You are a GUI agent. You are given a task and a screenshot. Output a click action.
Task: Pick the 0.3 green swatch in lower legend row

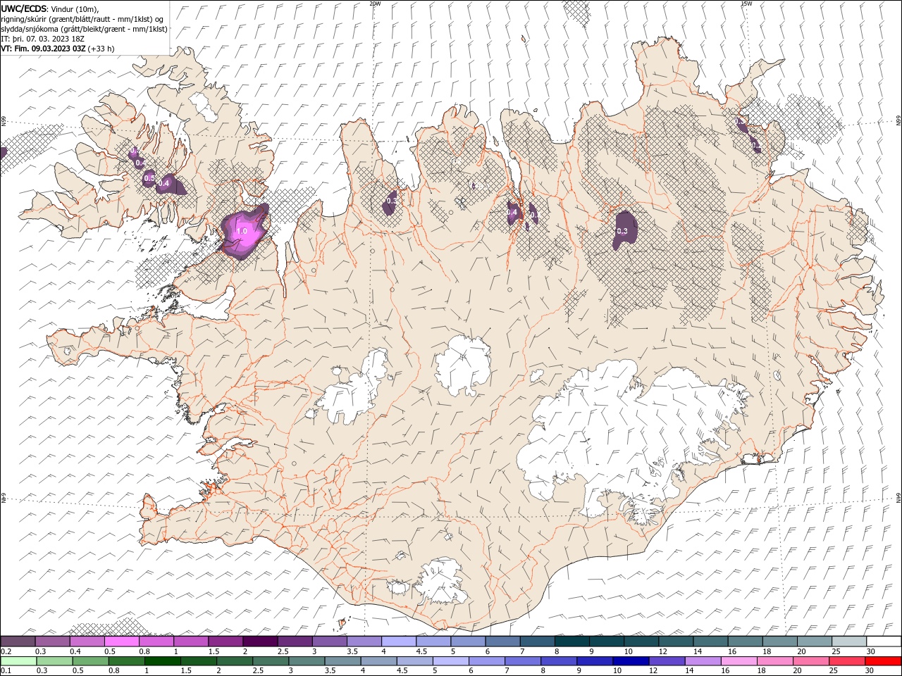point(54,661)
